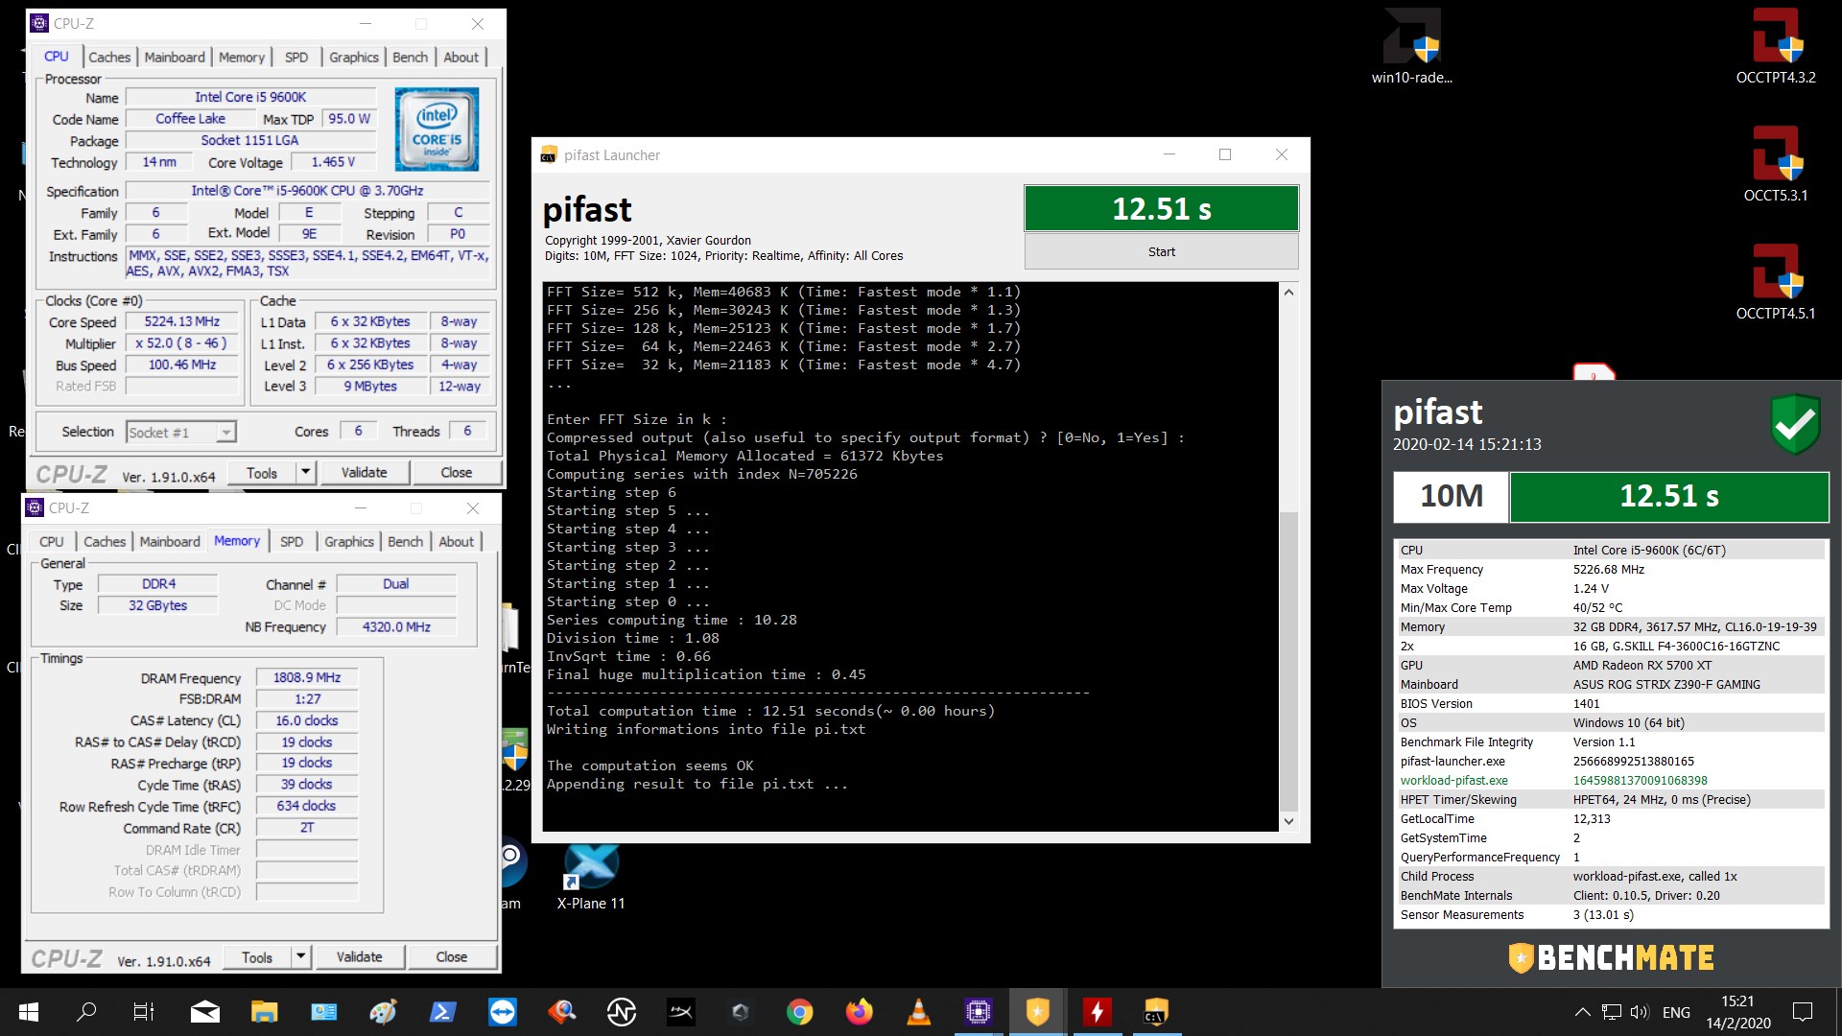Click the Memory CPU-Z window title icon

(35, 507)
